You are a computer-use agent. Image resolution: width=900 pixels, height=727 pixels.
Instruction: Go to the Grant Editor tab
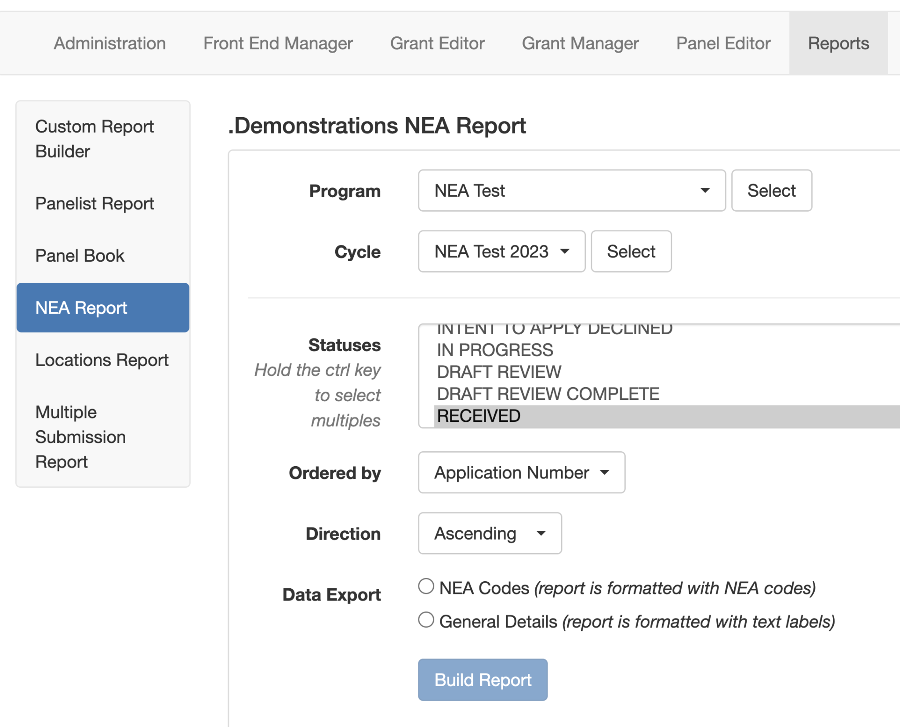pyautogui.click(x=437, y=43)
